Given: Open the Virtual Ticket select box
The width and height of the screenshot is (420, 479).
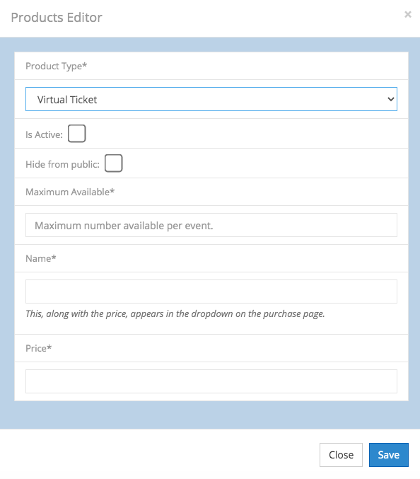Looking at the screenshot, I should (211, 99).
